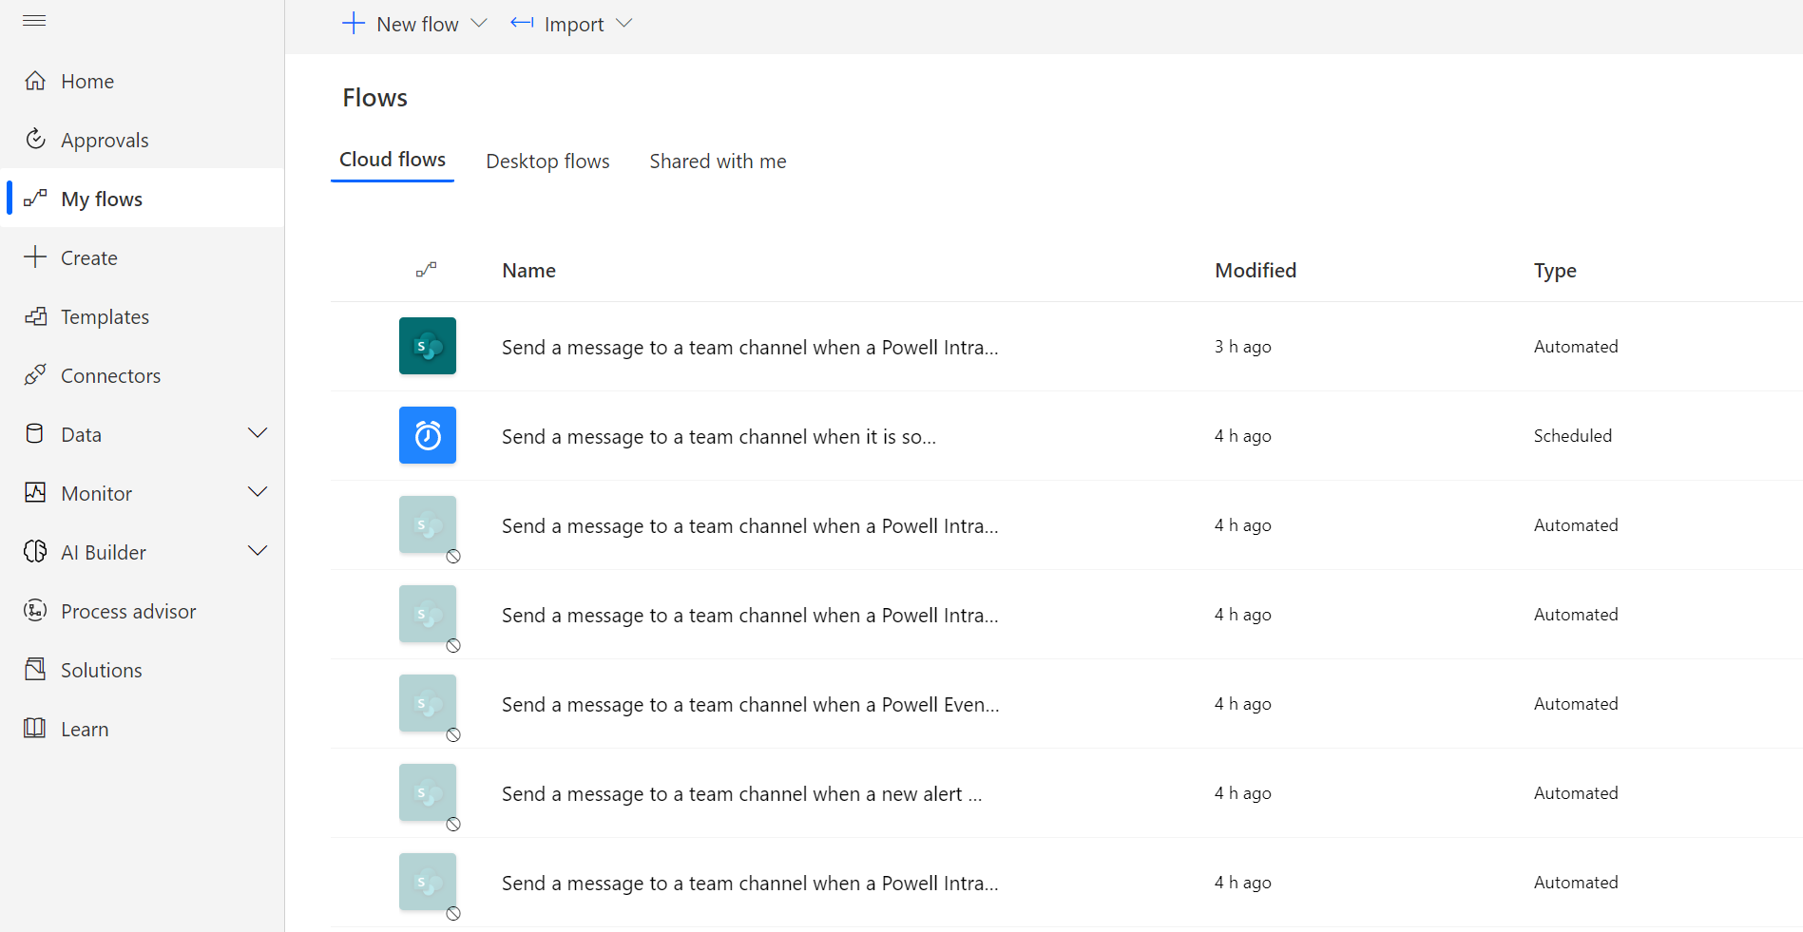
Task: Expand the AI Builder section chevron
Action: pyautogui.click(x=258, y=551)
